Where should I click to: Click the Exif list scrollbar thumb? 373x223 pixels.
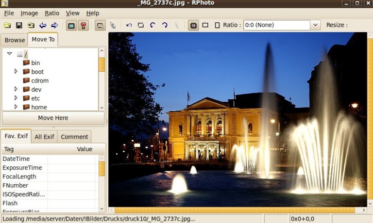pos(102,169)
